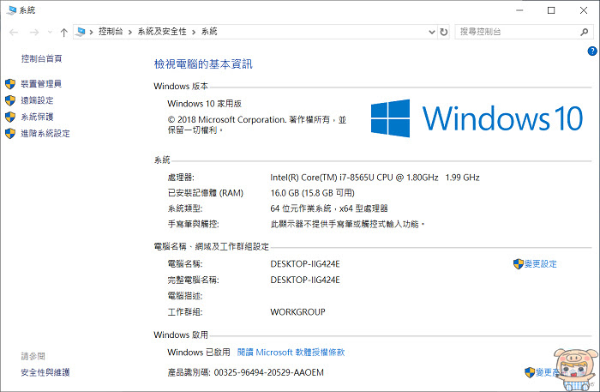Open recent locations dropdown chevron
This screenshot has height=392, width=600.
point(50,32)
